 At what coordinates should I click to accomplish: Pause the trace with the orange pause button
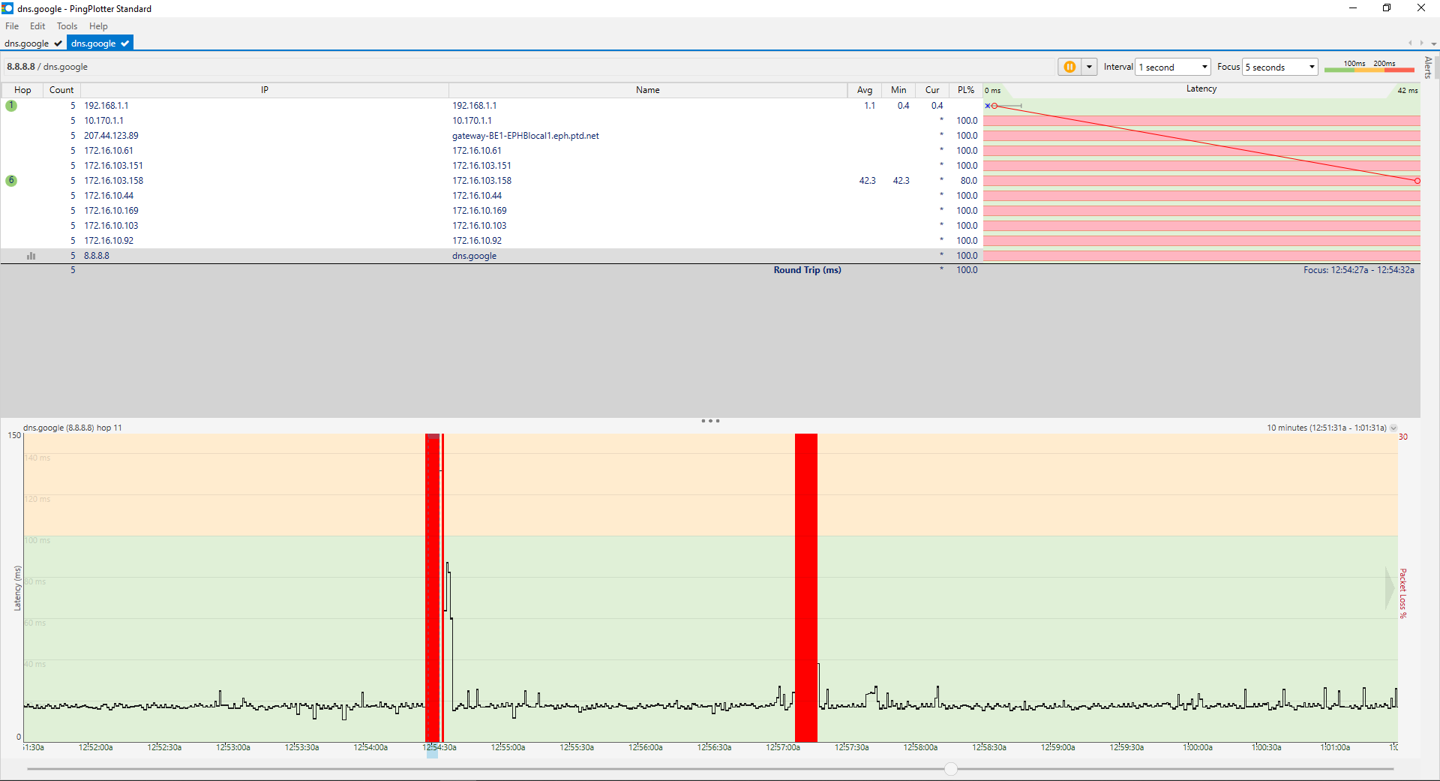1069,67
